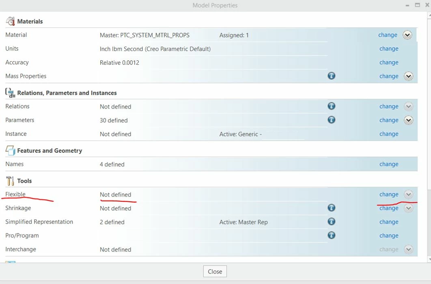Click the Mass Properties info icon
Viewport: 431px width, 284px height.
point(332,76)
